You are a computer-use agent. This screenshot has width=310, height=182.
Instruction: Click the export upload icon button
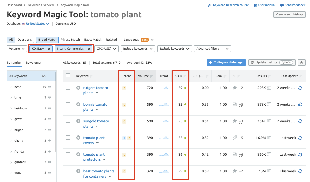301,63
